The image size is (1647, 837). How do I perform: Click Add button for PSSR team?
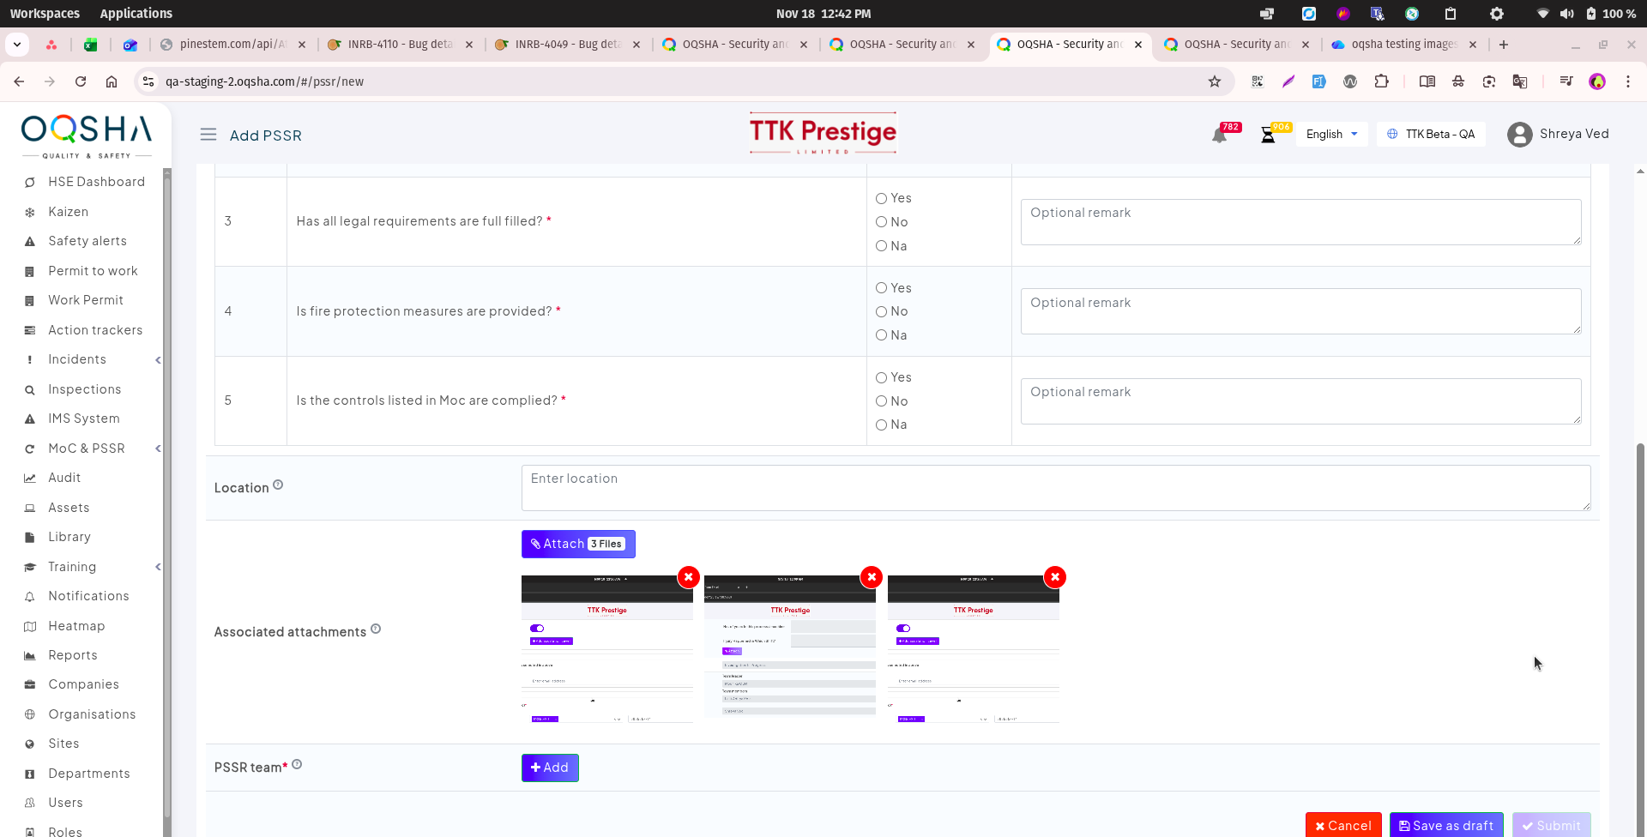tap(550, 768)
